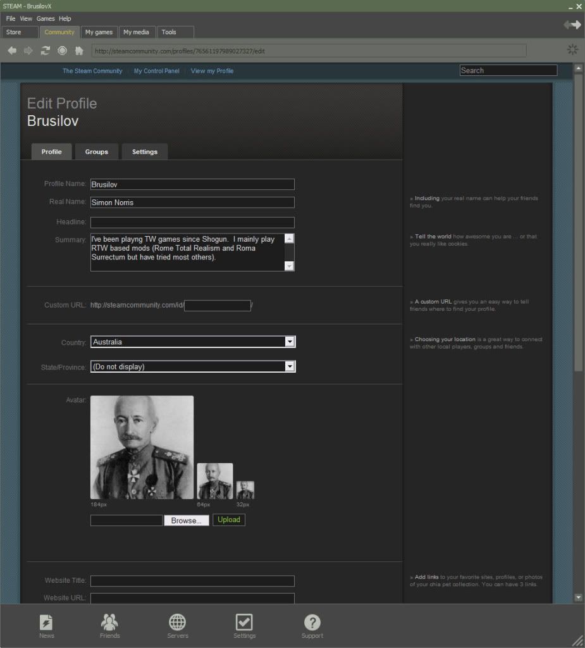Click the address bar URL field
The width and height of the screenshot is (585, 648).
pyautogui.click(x=309, y=51)
